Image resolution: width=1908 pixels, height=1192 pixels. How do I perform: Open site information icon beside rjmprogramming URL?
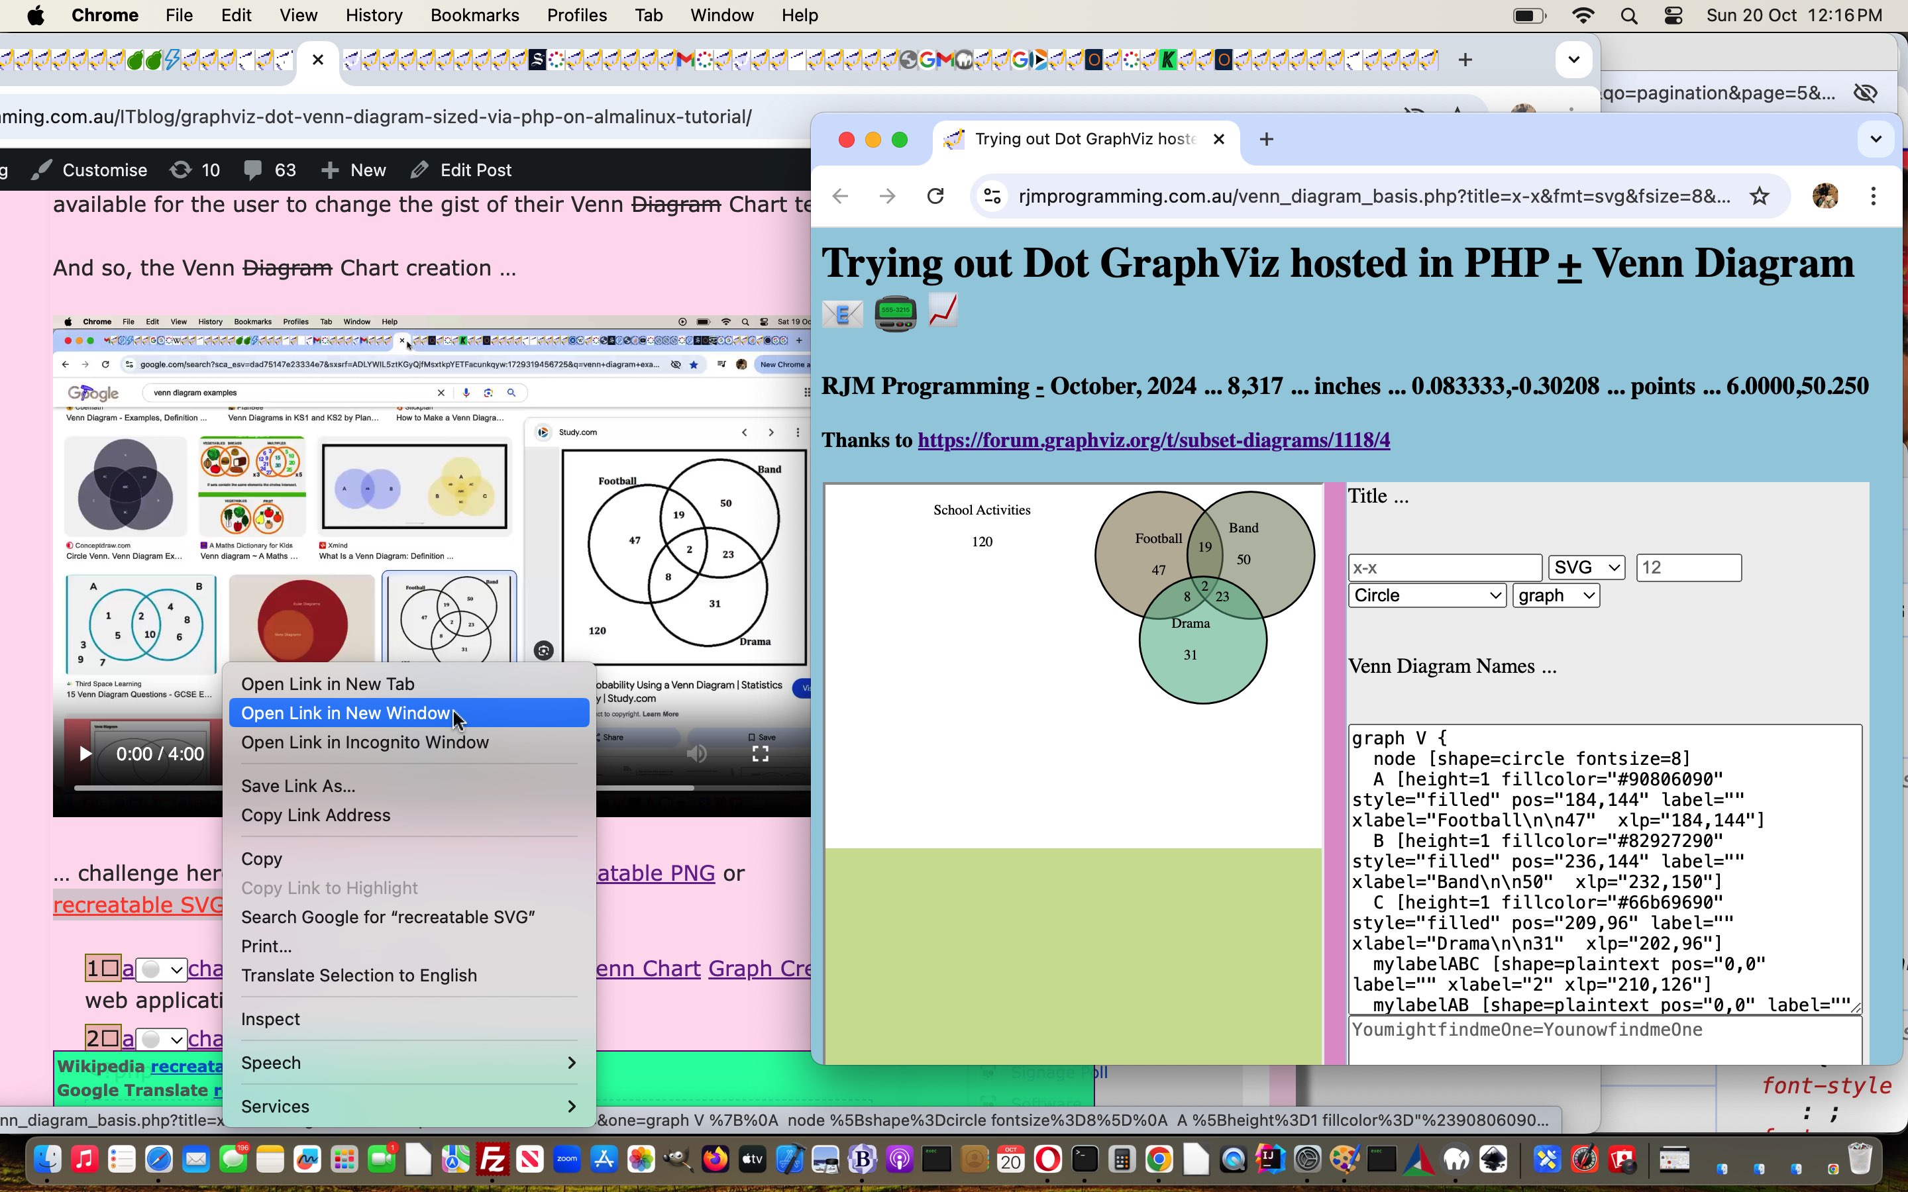992,196
